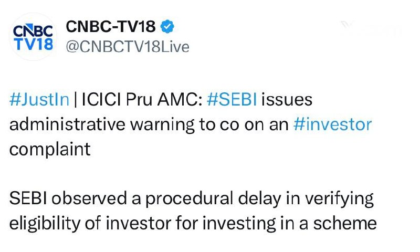This screenshot has width=420, height=252.
Task: Click the blue verified checkmark badge
Action: 167,26
